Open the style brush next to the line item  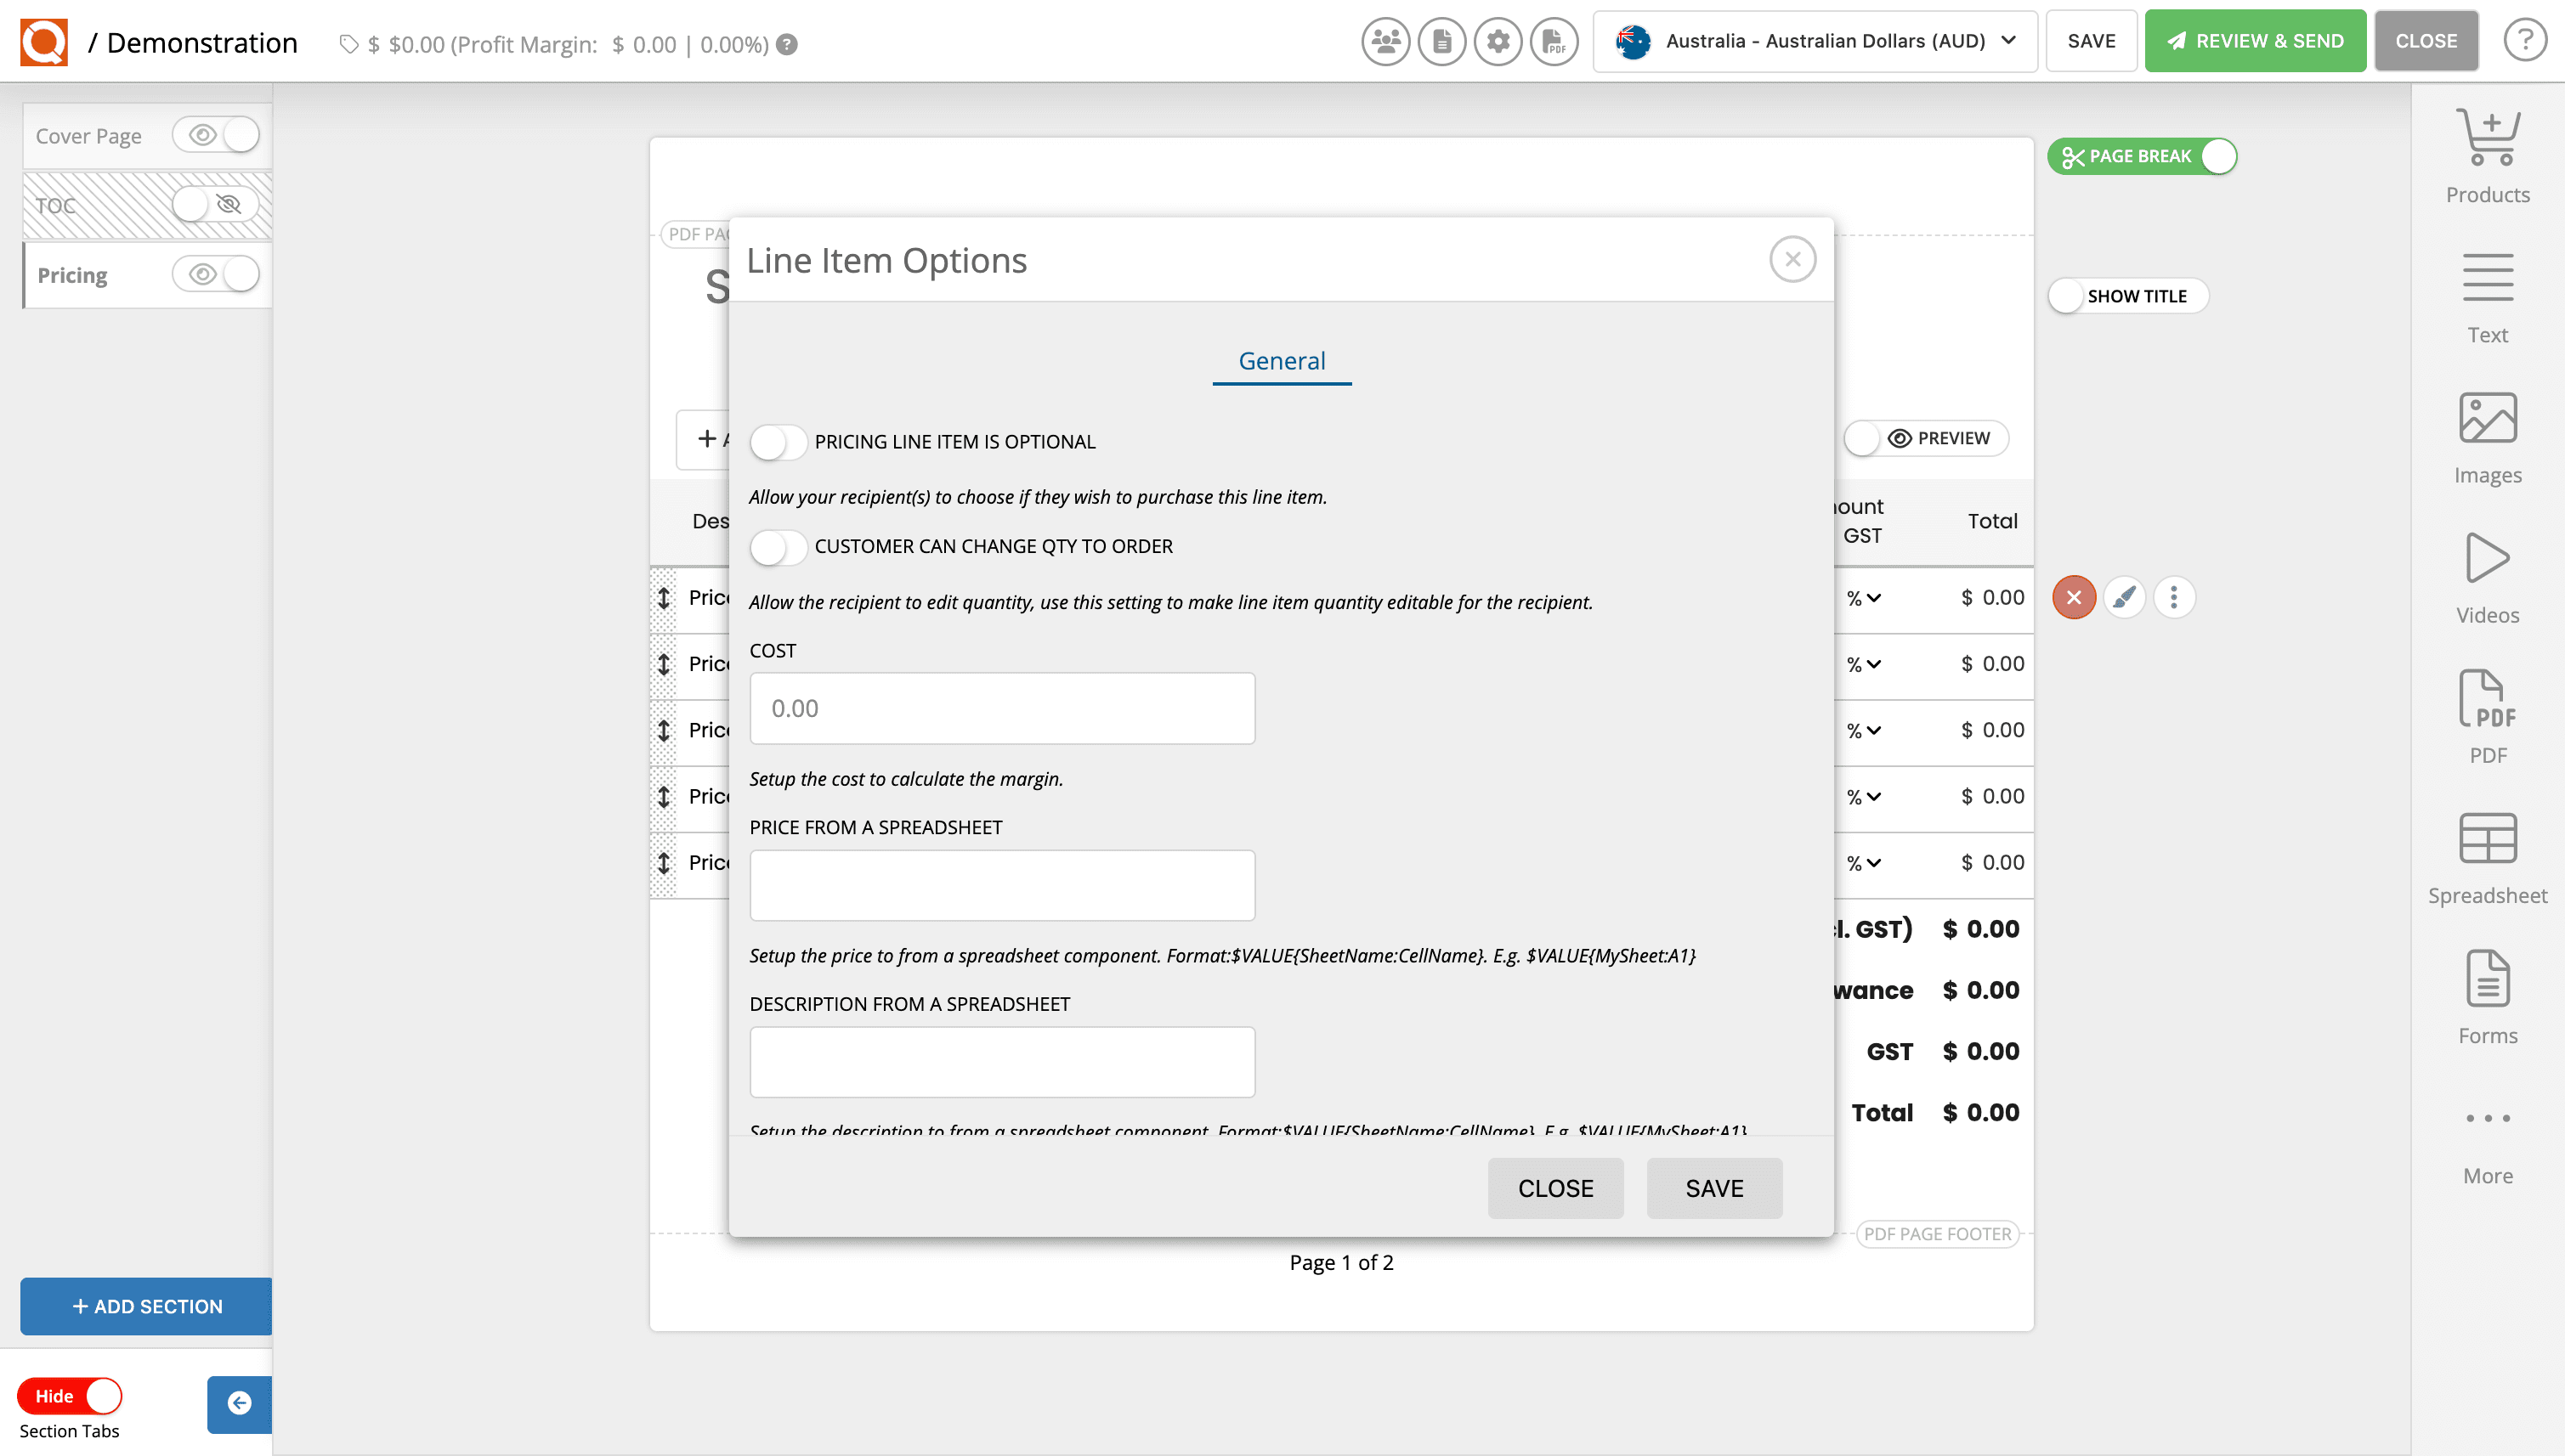pos(2124,597)
